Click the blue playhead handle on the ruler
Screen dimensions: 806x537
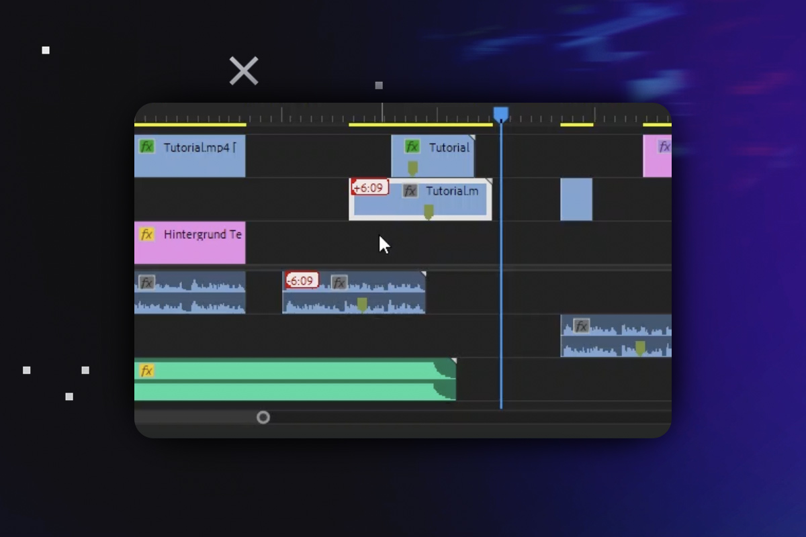pos(501,115)
